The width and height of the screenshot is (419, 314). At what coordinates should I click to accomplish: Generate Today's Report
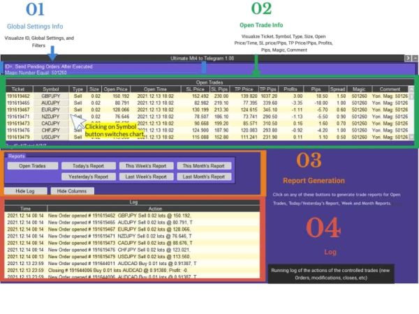[x=87, y=166]
